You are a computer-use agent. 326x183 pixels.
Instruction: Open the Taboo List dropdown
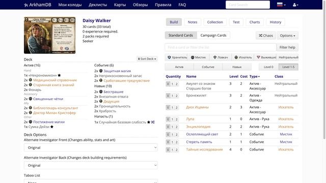[x=91, y=181]
